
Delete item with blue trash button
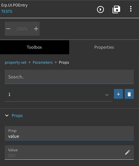pyautogui.click(x=129, y=94)
